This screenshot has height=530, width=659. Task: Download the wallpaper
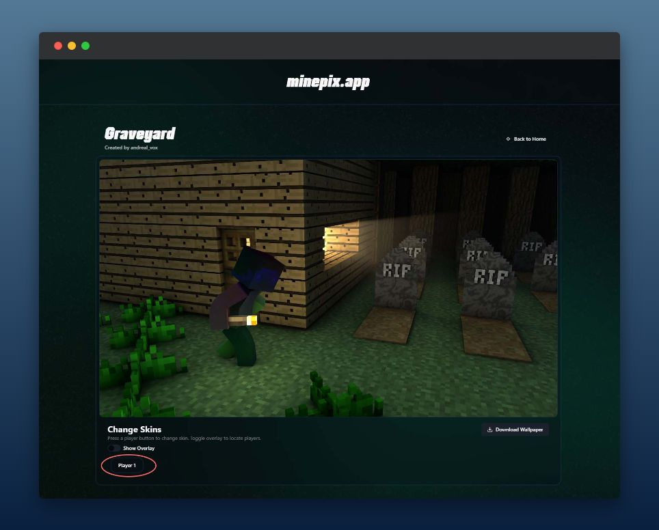point(515,430)
